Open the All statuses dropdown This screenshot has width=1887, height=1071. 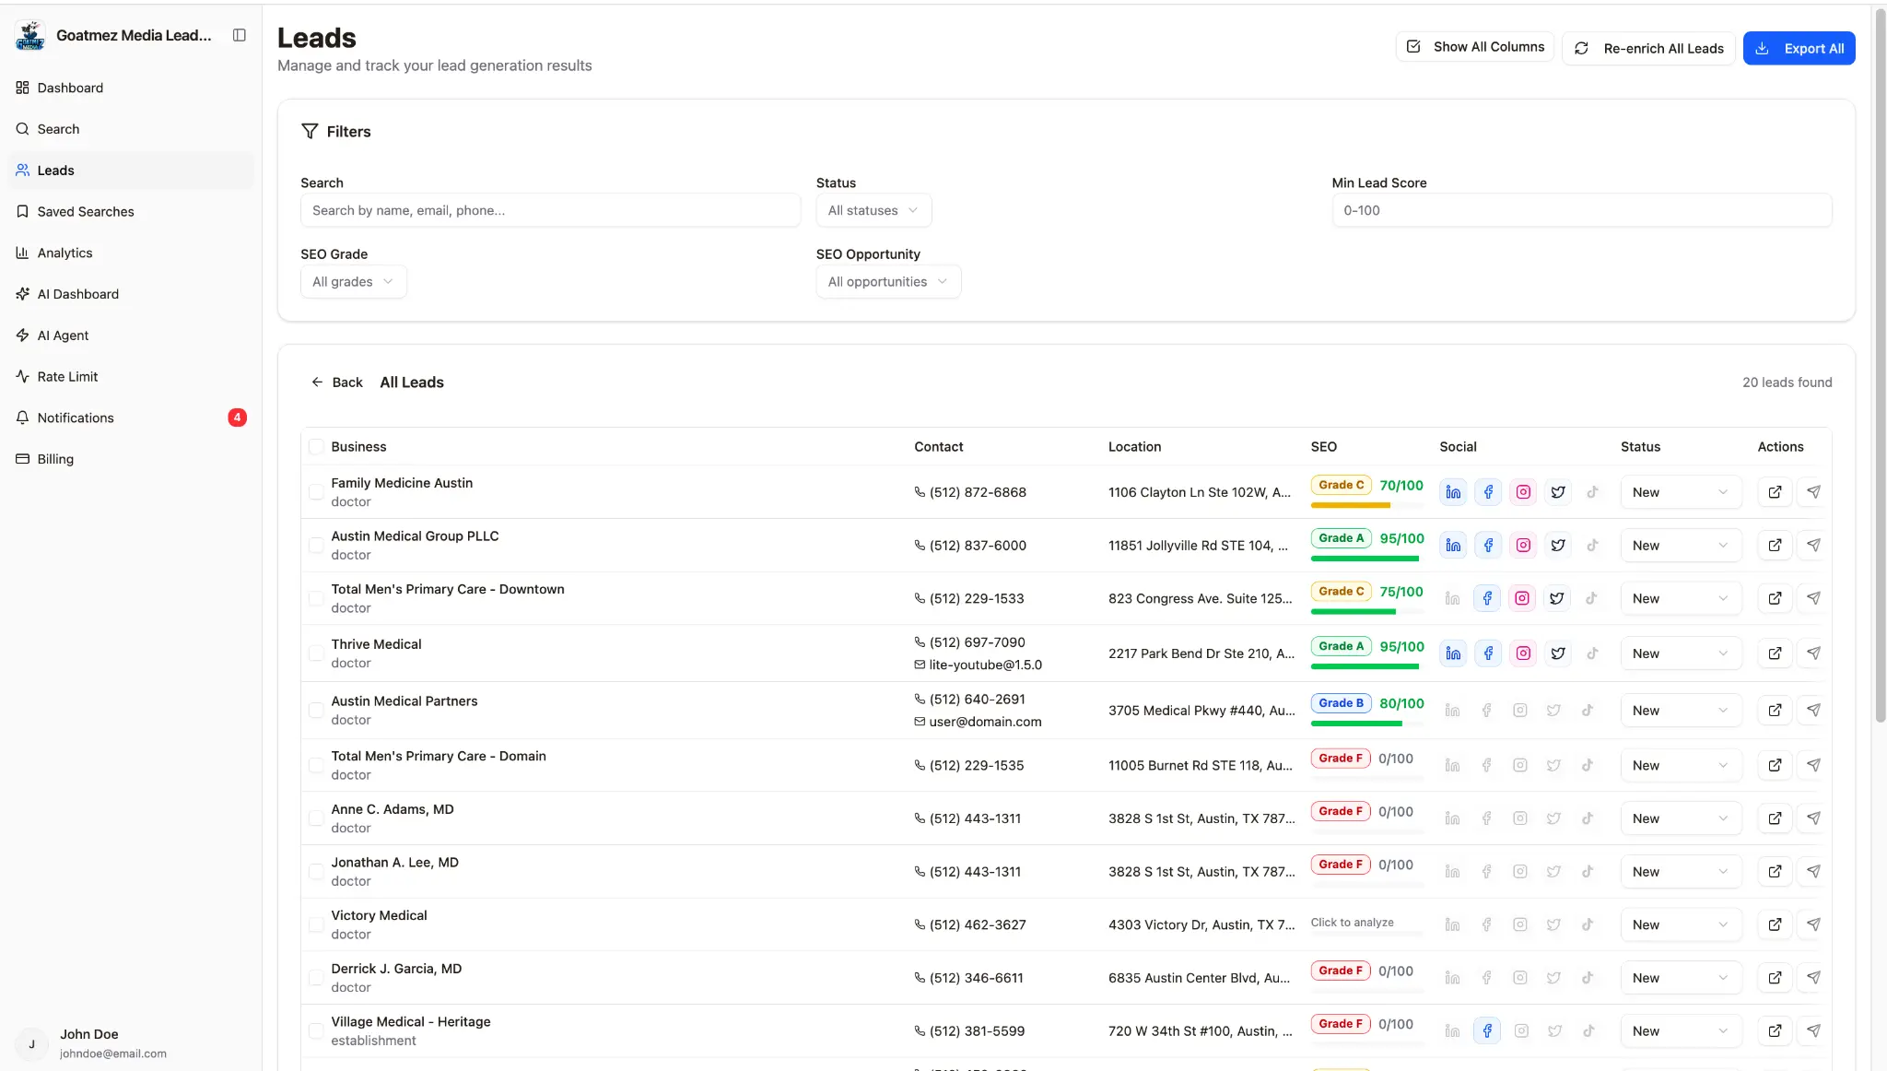tap(872, 210)
